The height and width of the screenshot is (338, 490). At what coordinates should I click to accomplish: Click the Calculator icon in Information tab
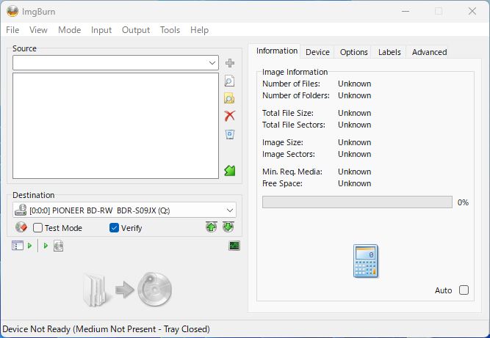pyautogui.click(x=366, y=261)
